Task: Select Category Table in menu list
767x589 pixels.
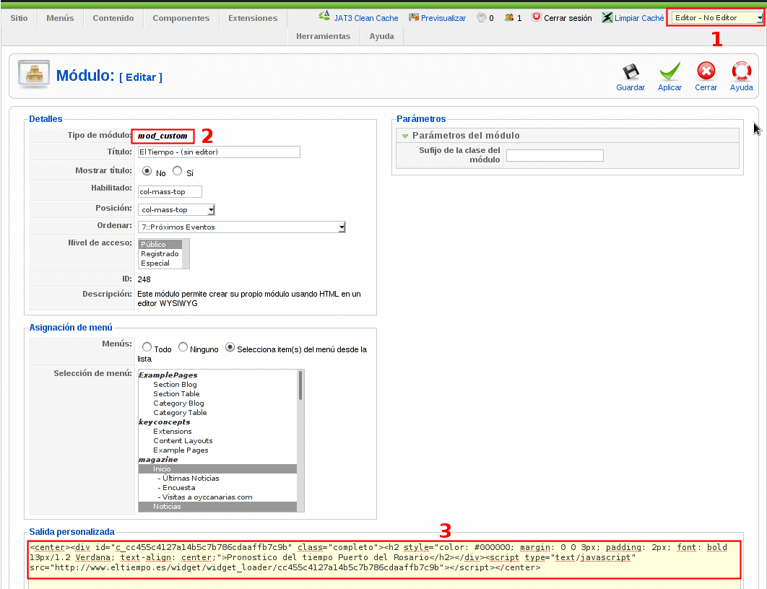Action: 217,413
